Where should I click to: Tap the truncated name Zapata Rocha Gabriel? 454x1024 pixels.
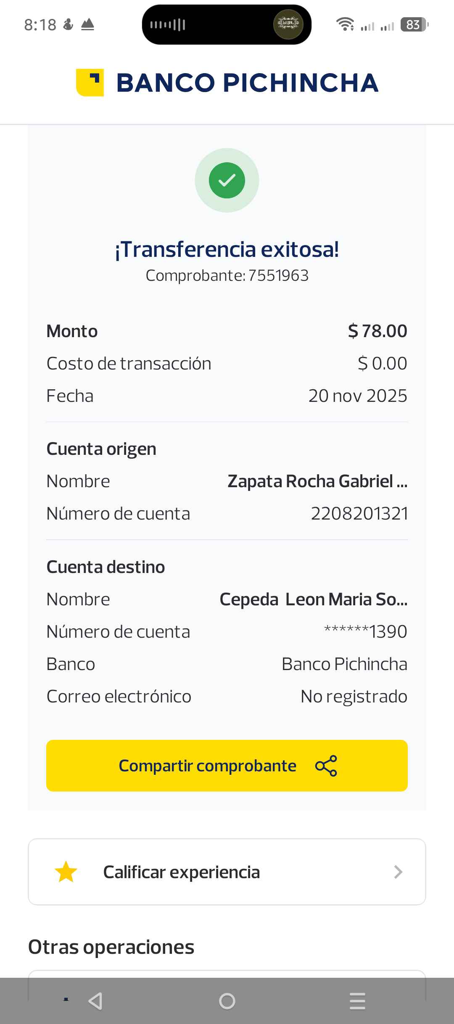pos(317,481)
